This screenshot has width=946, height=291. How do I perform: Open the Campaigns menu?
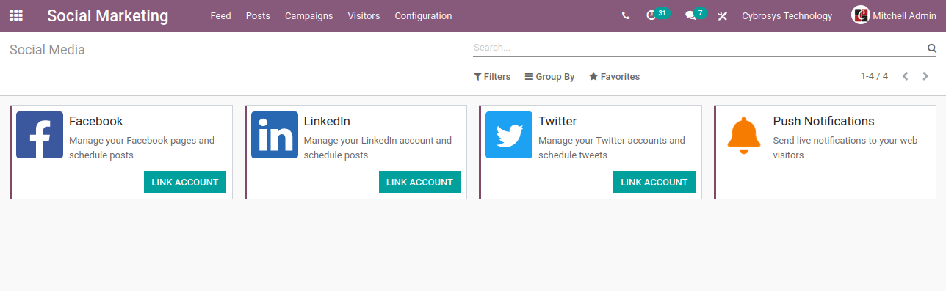pyautogui.click(x=308, y=15)
